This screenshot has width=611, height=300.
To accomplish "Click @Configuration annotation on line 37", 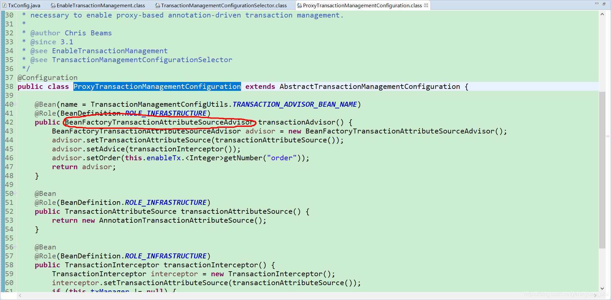I will [x=48, y=78].
